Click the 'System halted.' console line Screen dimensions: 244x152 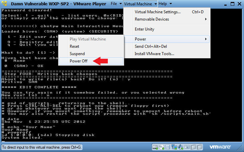click(22, 138)
